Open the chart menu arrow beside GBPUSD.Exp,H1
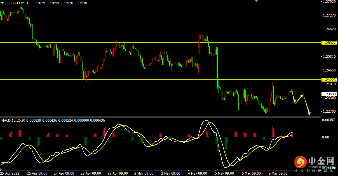The width and height of the screenshot is (338, 176). point(3,3)
